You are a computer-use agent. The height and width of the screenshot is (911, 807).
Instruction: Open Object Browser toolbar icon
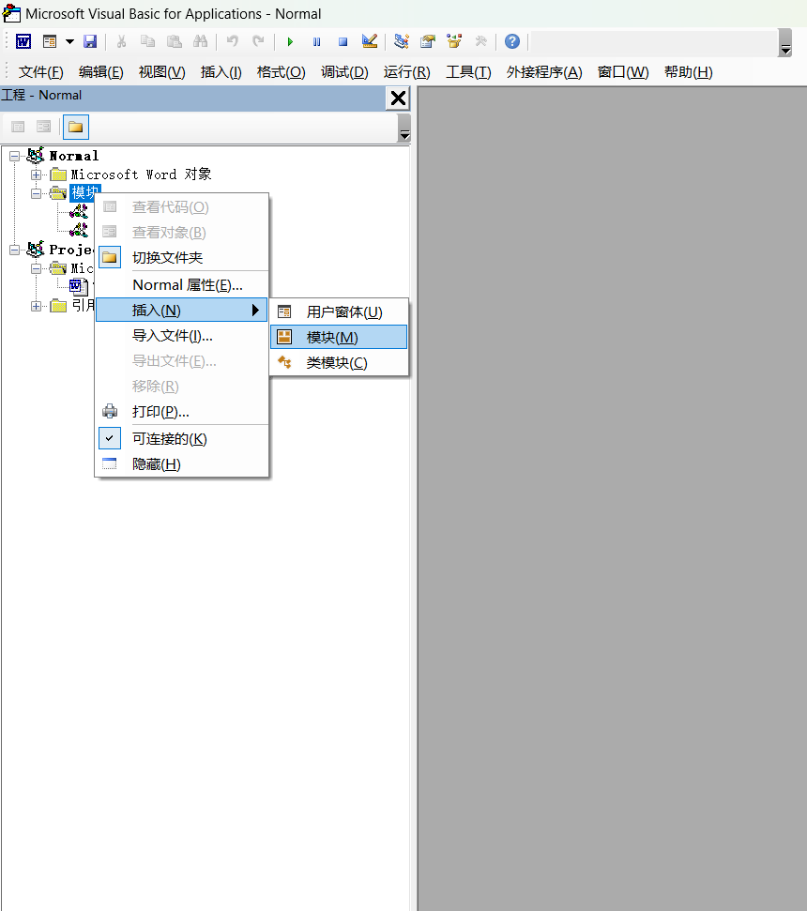(454, 42)
